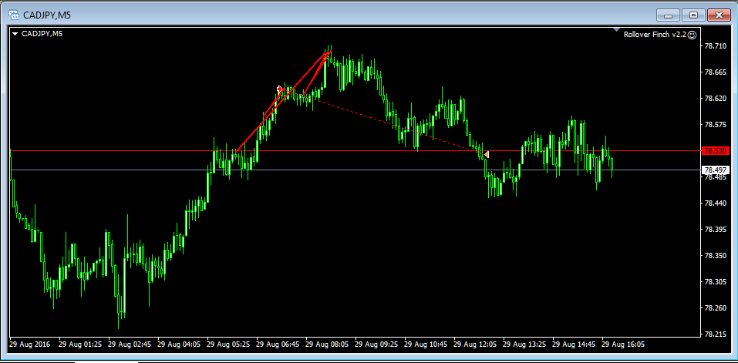Click the CADJPY,M5 window title text
Image resolution: width=738 pixels, height=363 pixels.
click(x=47, y=15)
